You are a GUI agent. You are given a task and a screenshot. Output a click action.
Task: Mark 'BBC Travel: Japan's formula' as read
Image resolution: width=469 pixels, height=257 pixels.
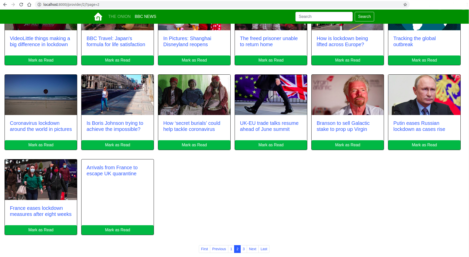(118, 60)
